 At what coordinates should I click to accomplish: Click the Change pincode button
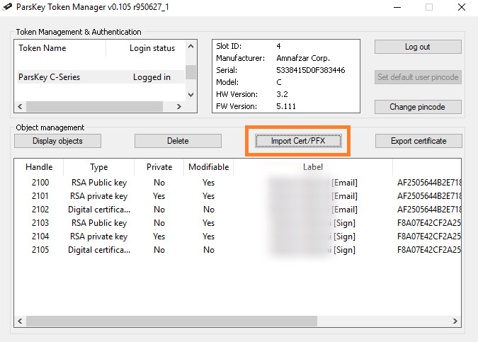[418, 107]
